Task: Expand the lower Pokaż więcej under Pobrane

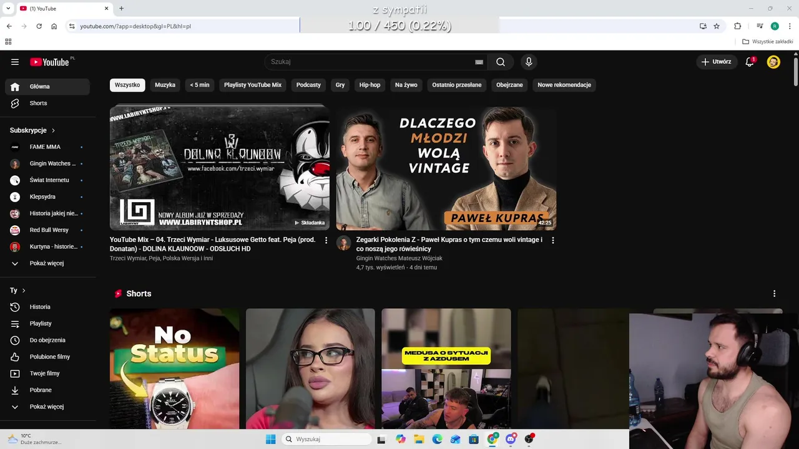Action: point(47,407)
